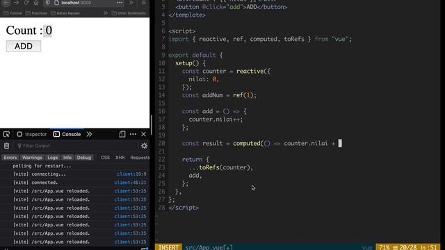Switch to the Console tab
The height and width of the screenshot is (250, 445).
(67, 134)
